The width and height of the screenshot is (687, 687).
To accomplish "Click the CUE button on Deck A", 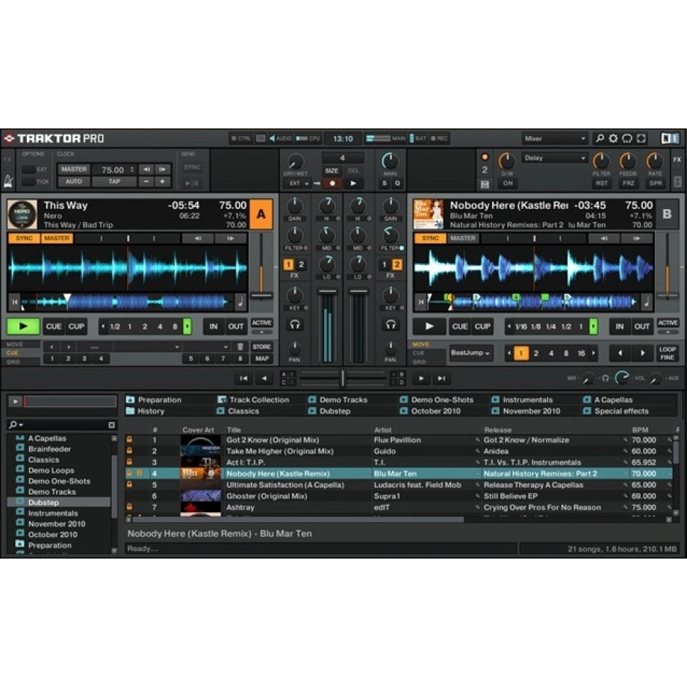I will (x=54, y=326).
